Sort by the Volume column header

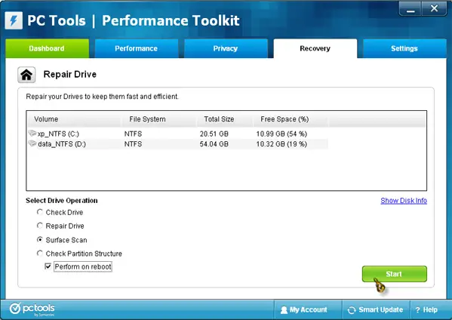74,119
